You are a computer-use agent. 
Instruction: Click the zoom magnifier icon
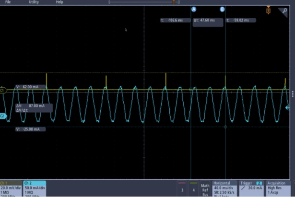click(x=283, y=12)
